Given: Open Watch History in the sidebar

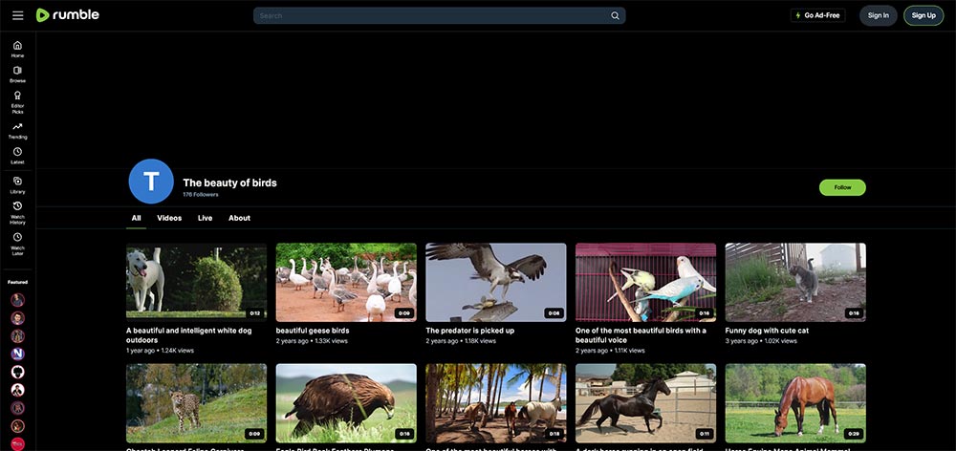Looking at the screenshot, I should tap(17, 213).
